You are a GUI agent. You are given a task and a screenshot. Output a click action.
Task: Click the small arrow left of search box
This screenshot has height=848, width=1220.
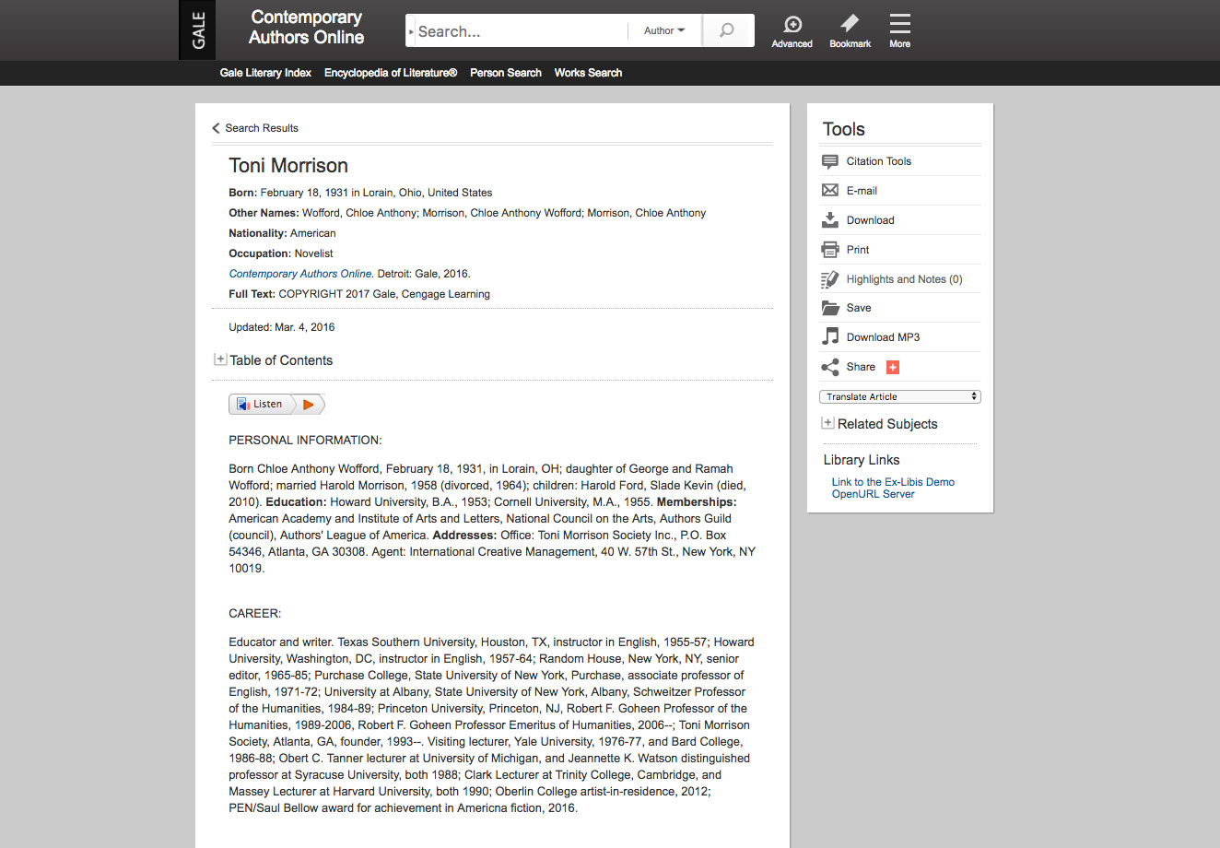pos(411,31)
